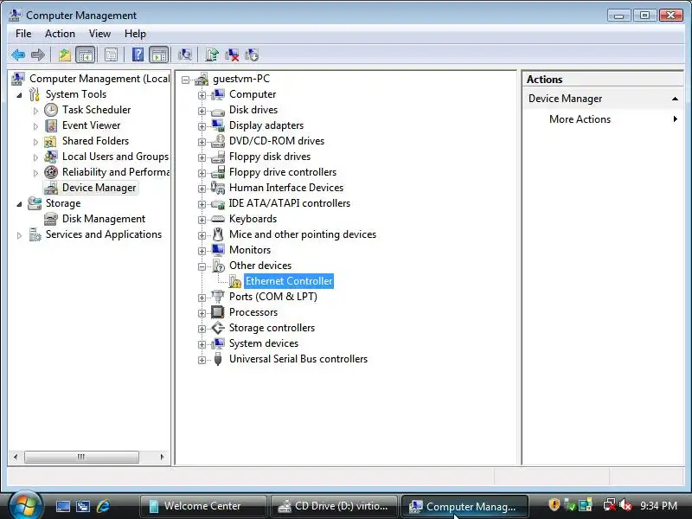The image size is (692, 519).
Task: Click console tree scrollbar right arrow
Action: [x=162, y=457]
